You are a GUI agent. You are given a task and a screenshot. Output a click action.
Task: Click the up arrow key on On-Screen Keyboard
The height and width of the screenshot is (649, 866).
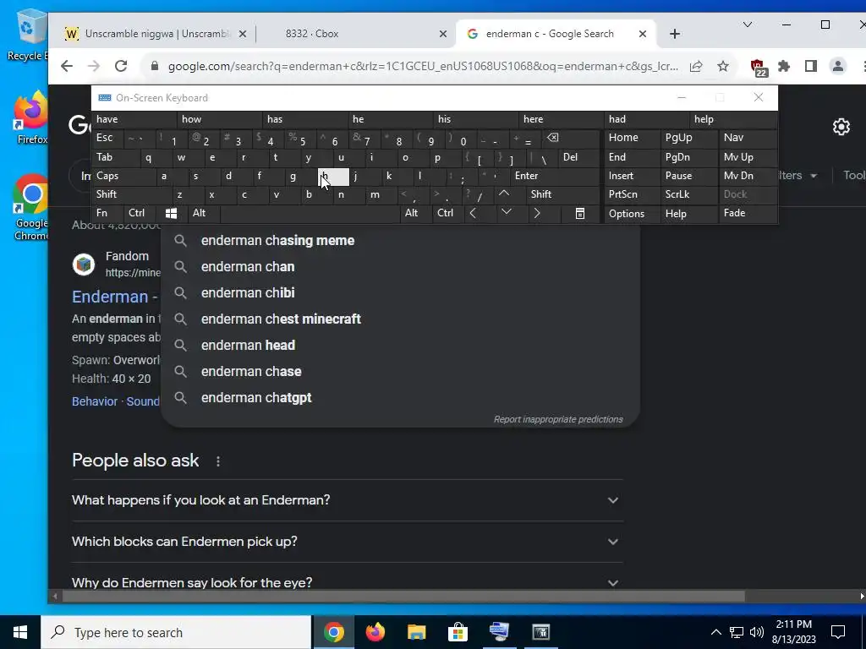(x=504, y=194)
